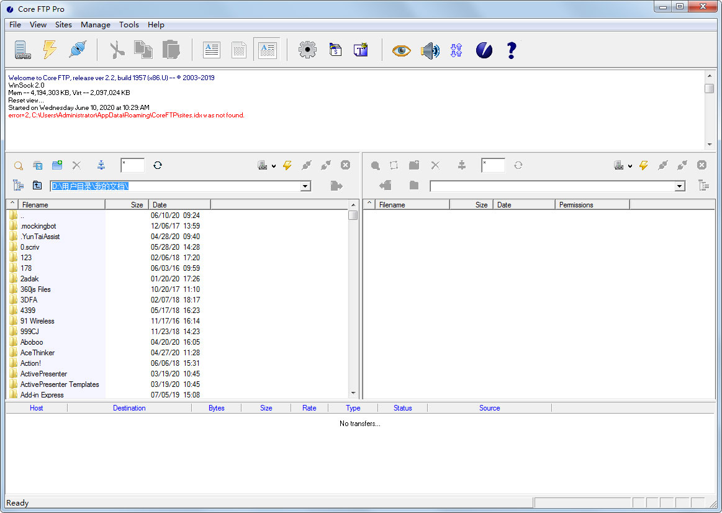This screenshot has width=722, height=513.
Task: Expand the local path dropdown
Action: [x=305, y=186]
